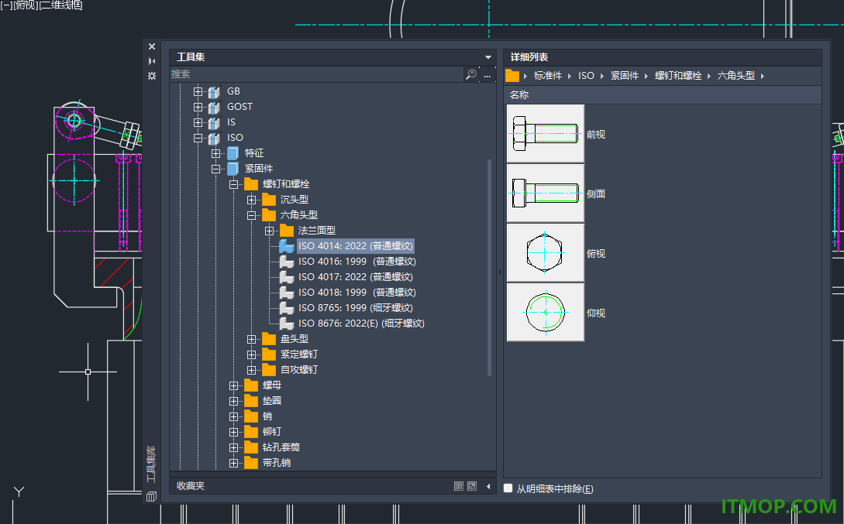Click the breadcrumb root folder icon
This screenshot has width=844, height=524.
coord(512,76)
